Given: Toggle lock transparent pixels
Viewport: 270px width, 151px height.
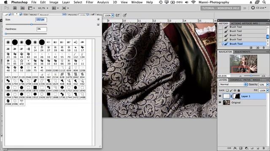Looking at the screenshot, I should 227,90.
